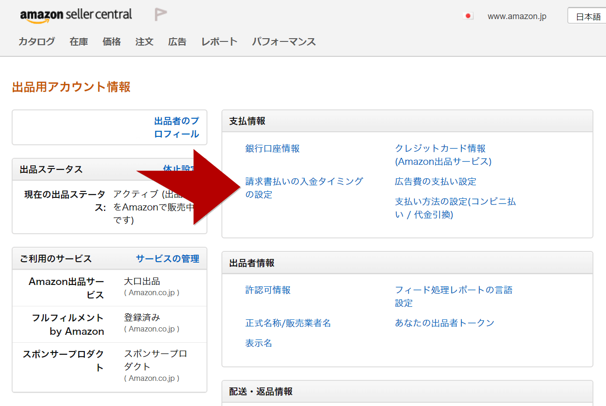Open the 出品者のプロフィール link
This screenshot has width=606, height=406.
pyautogui.click(x=177, y=128)
